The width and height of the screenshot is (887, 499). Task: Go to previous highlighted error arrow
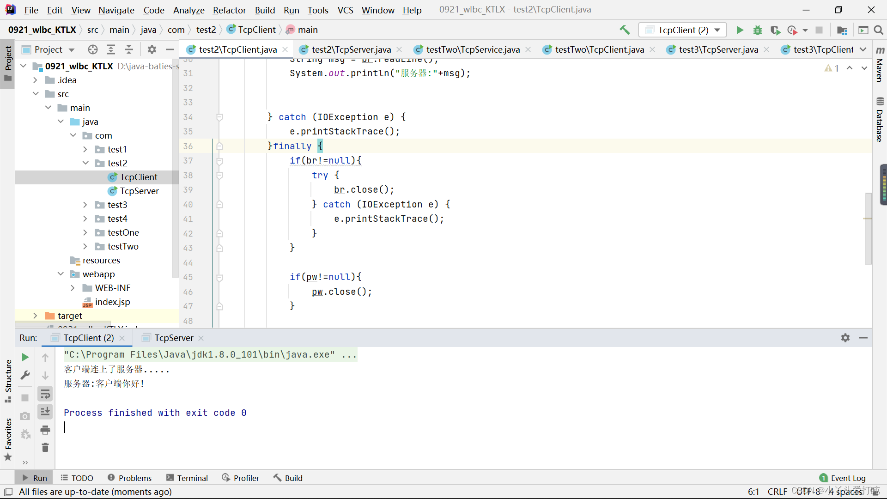tap(850, 68)
